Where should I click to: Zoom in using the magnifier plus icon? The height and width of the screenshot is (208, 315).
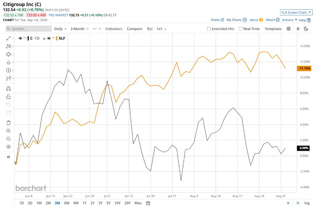click(8, 131)
